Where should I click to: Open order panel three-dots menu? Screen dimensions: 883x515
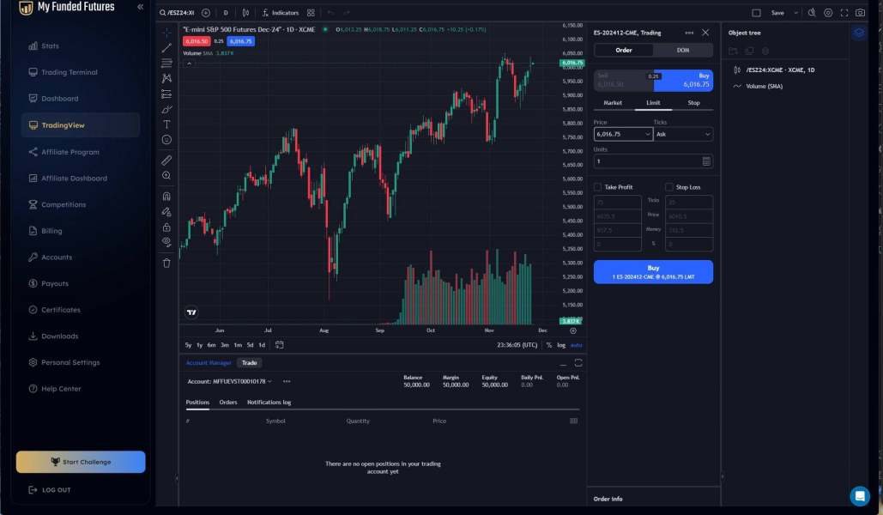(689, 33)
